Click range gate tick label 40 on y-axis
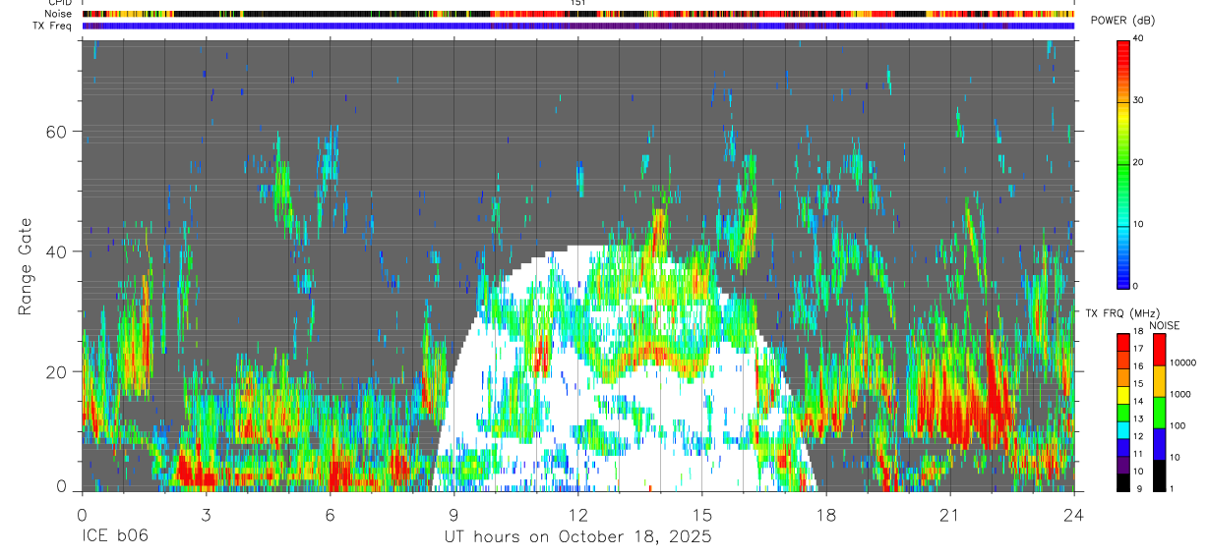The image size is (1208, 557). point(59,251)
